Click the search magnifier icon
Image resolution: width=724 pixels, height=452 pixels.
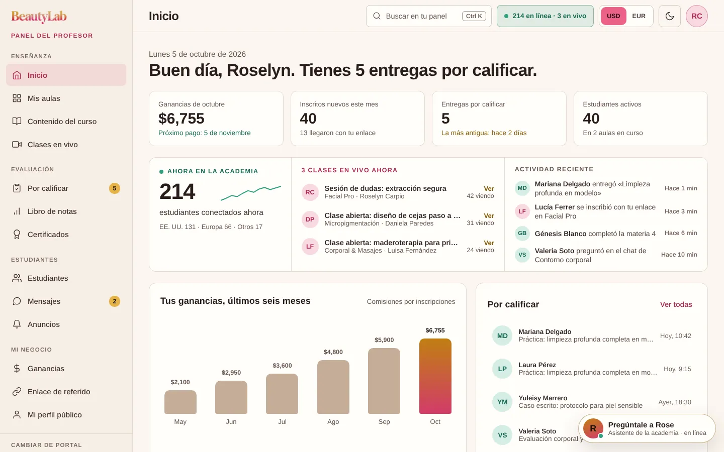pos(377,16)
